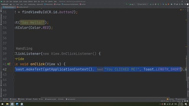Open the Layout Inspector tool window

pos(180,99)
